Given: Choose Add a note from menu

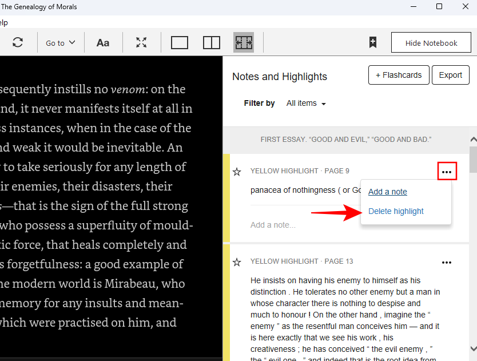Looking at the screenshot, I should (387, 192).
